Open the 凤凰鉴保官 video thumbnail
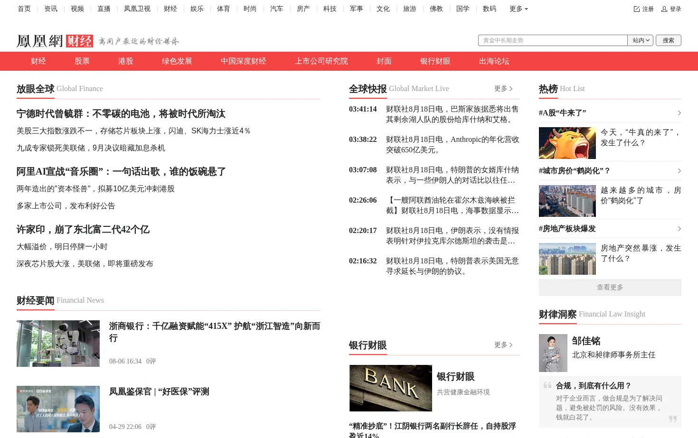The height and width of the screenshot is (438, 698). point(58,409)
